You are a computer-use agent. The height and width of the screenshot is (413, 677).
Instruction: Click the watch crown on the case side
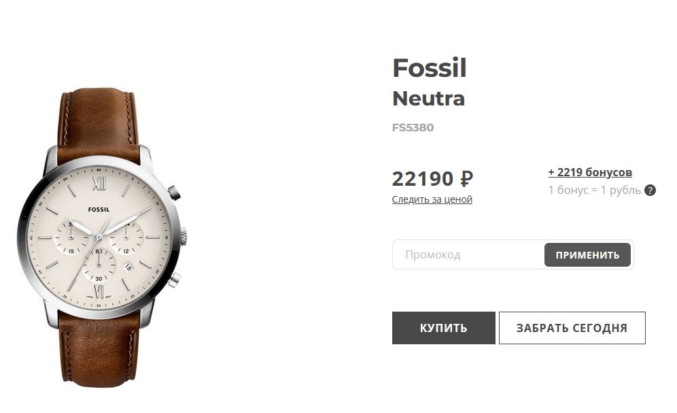(x=184, y=237)
